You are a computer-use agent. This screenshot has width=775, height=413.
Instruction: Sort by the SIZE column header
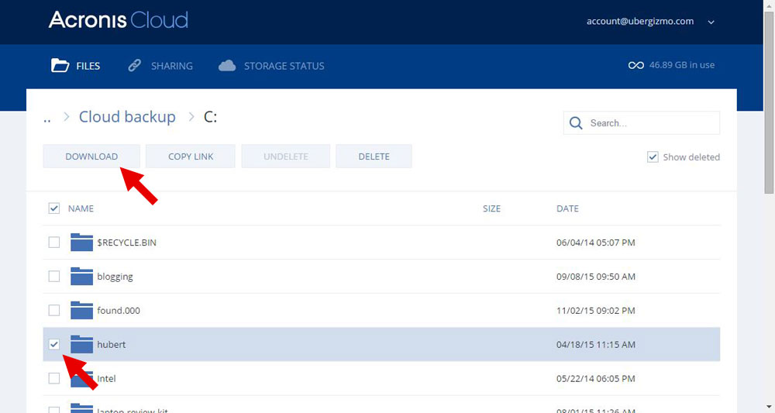pyautogui.click(x=492, y=208)
